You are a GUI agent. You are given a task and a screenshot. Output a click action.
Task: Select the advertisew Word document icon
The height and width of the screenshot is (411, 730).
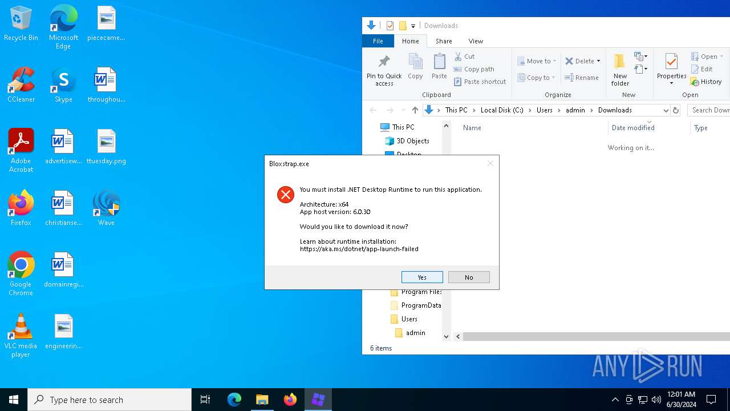tap(63, 147)
